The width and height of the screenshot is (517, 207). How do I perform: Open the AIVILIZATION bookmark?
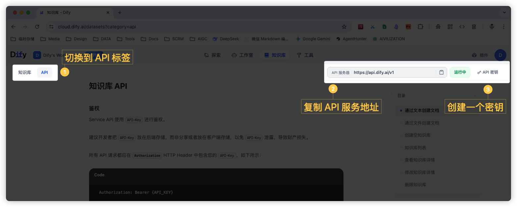[x=389, y=39]
